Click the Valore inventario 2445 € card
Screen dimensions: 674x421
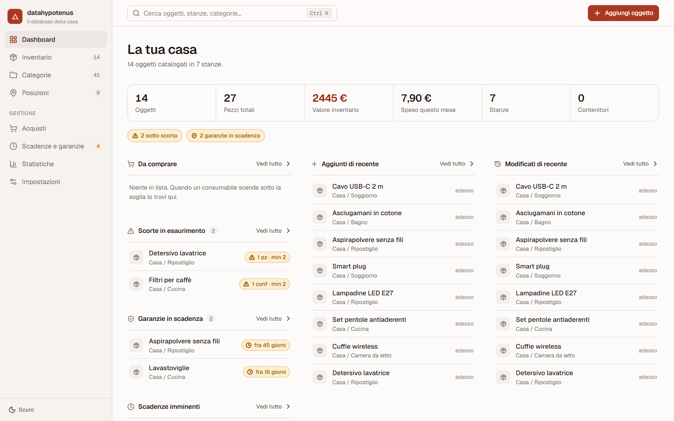(x=349, y=103)
